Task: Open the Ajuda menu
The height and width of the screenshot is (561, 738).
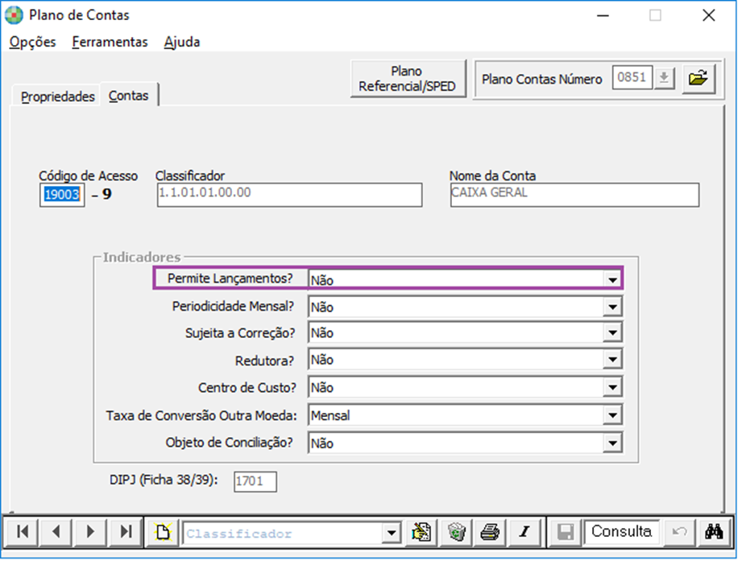Action: [182, 42]
